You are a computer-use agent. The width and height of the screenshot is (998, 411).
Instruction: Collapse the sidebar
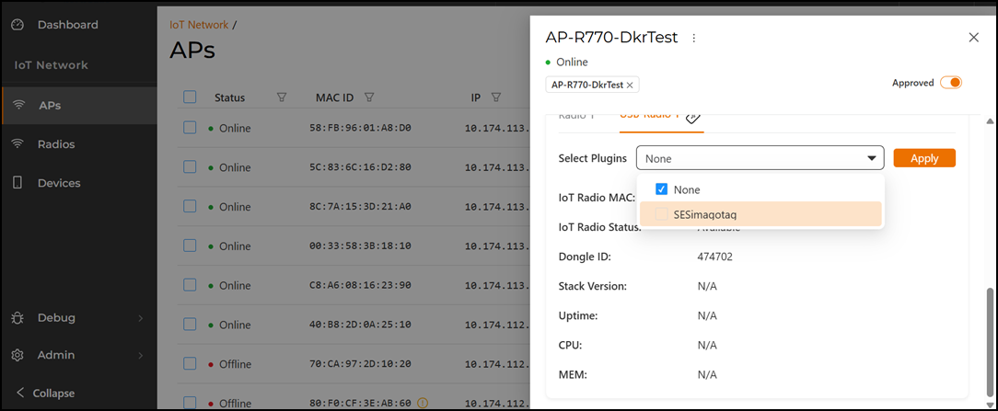(x=44, y=394)
